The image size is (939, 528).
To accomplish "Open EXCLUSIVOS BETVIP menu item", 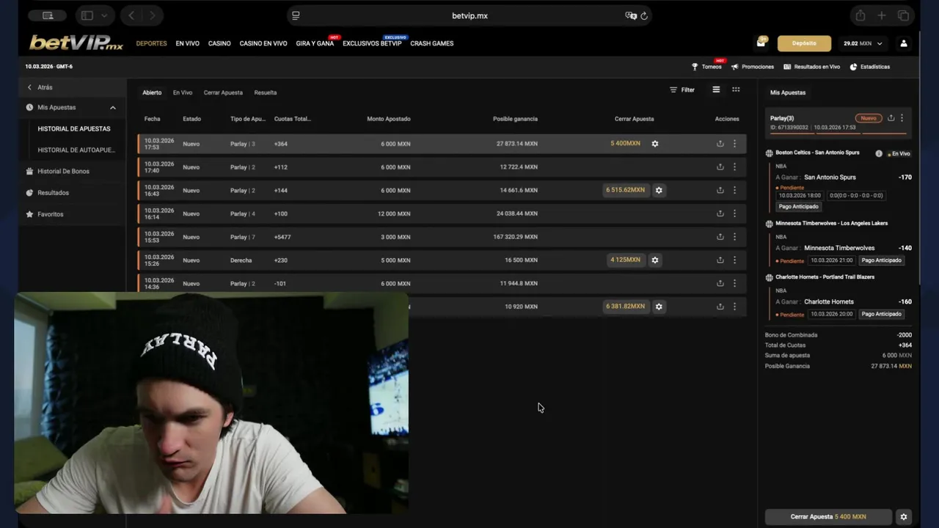I will [x=372, y=43].
